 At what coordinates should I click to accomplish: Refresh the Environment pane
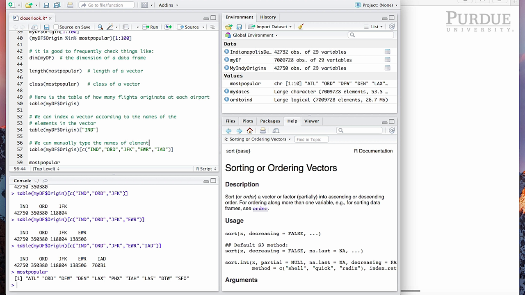(392, 27)
